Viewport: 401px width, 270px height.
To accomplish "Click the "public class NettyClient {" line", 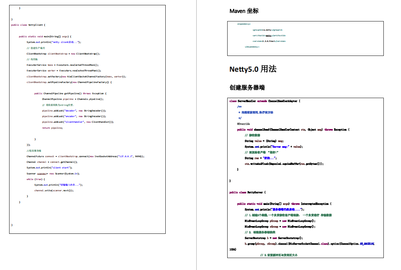I will (x=28, y=25).
